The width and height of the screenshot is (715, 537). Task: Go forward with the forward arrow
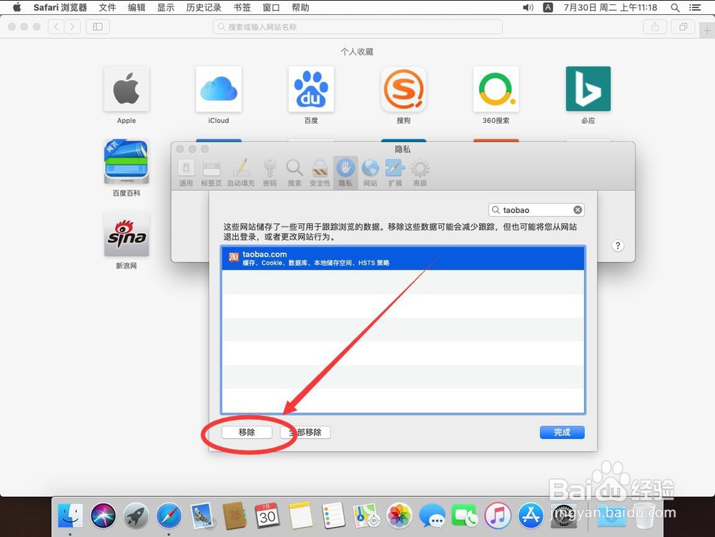pos(72,27)
